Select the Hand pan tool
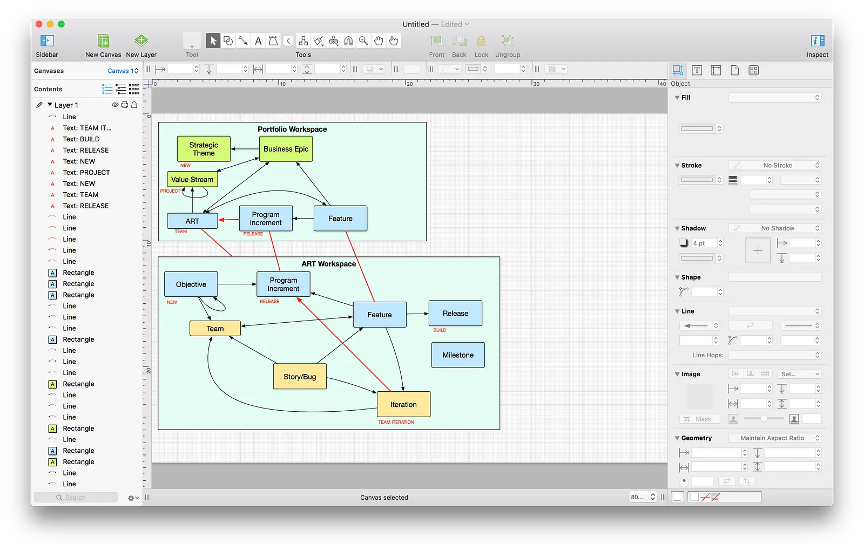Image resolution: width=864 pixels, height=551 pixels. pyautogui.click(x=379, y=40)
